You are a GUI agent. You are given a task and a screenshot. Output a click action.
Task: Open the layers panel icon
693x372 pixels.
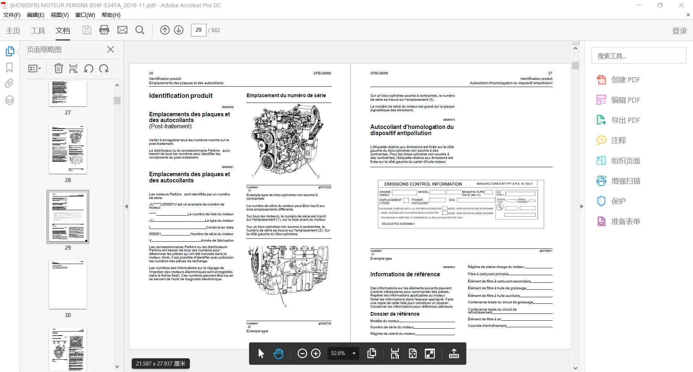point(9,100)
